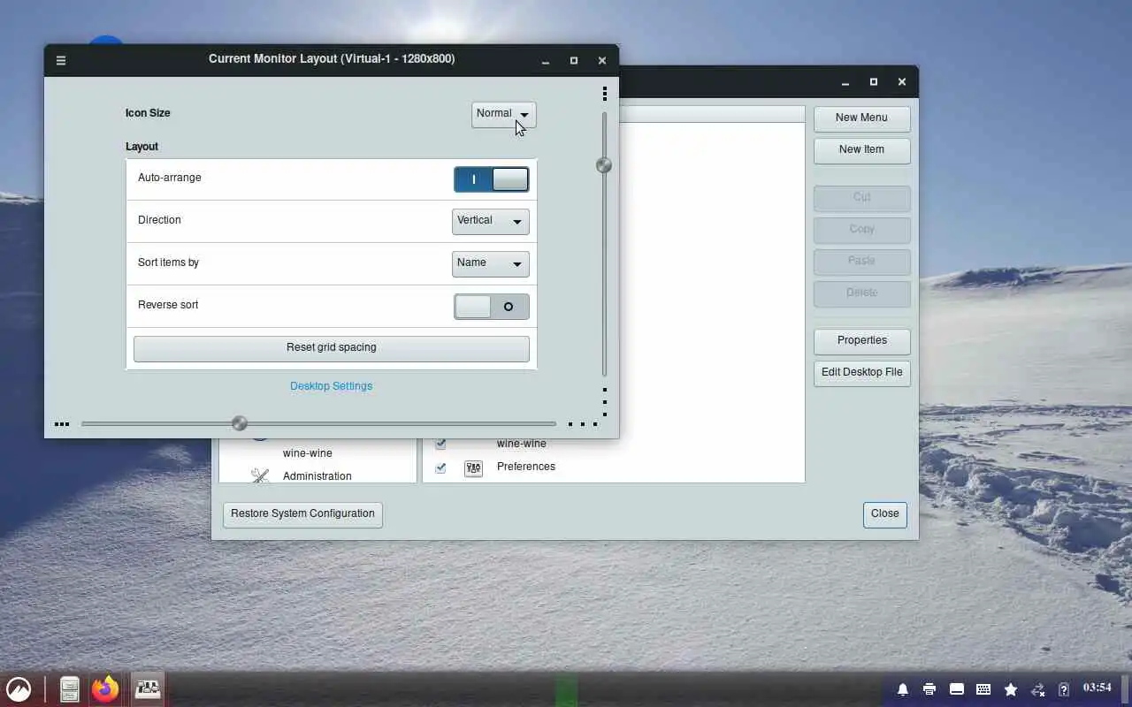1132x707 pixels.
Task: Launch Firefox from the panel
Action: tap(105, 689)
